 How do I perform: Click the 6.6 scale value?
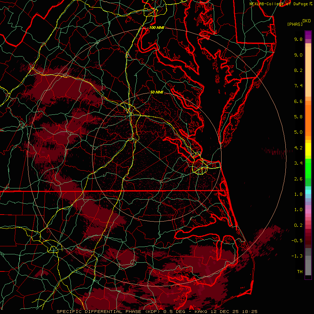tap(298, 101)
